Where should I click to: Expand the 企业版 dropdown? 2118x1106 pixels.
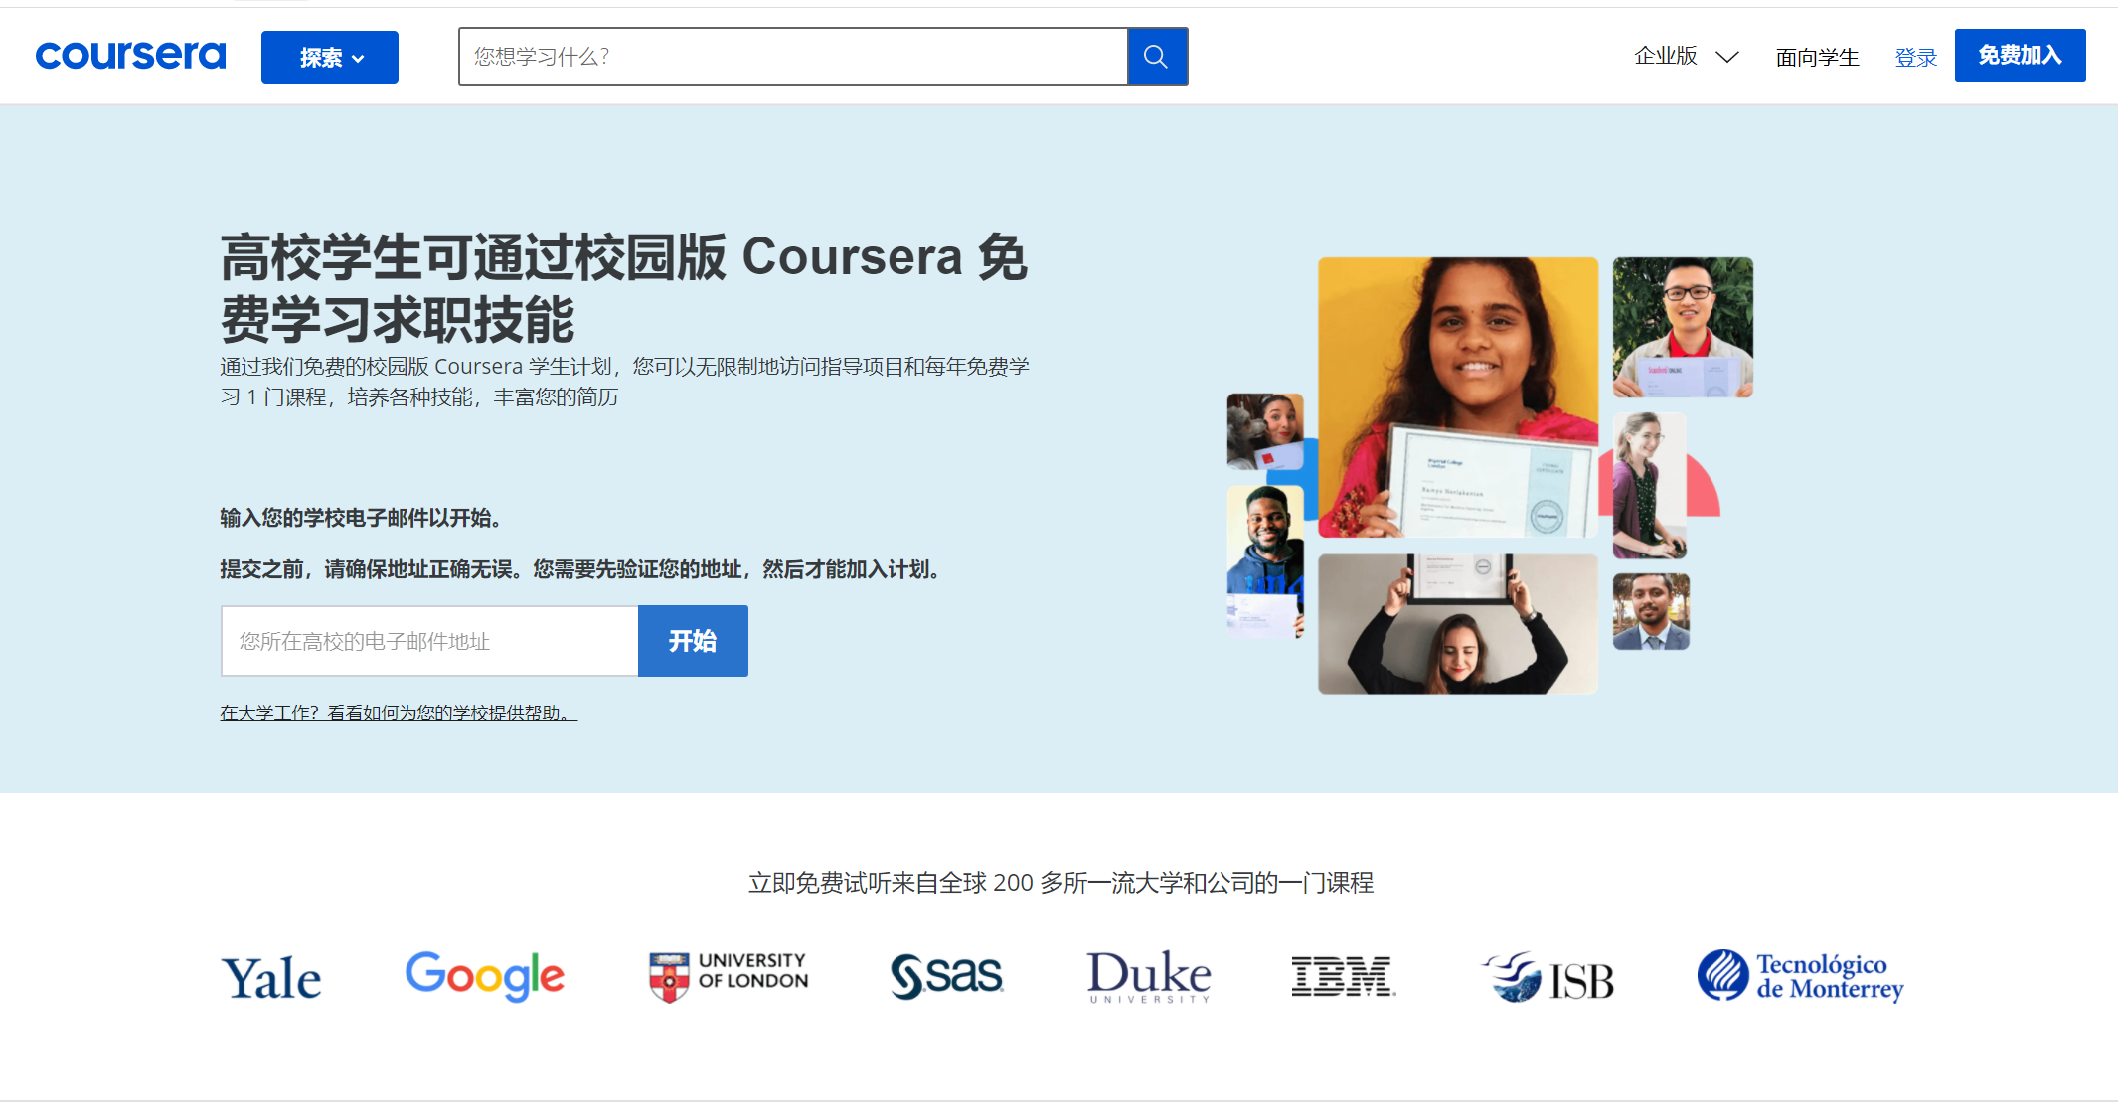tap(1686, 57)
